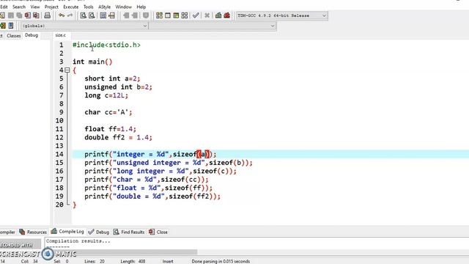Image resolution: width=469 pixels, height=264 pixels.
Task: Switch to the Compile Log tab
Action: [x=67, y=232]
